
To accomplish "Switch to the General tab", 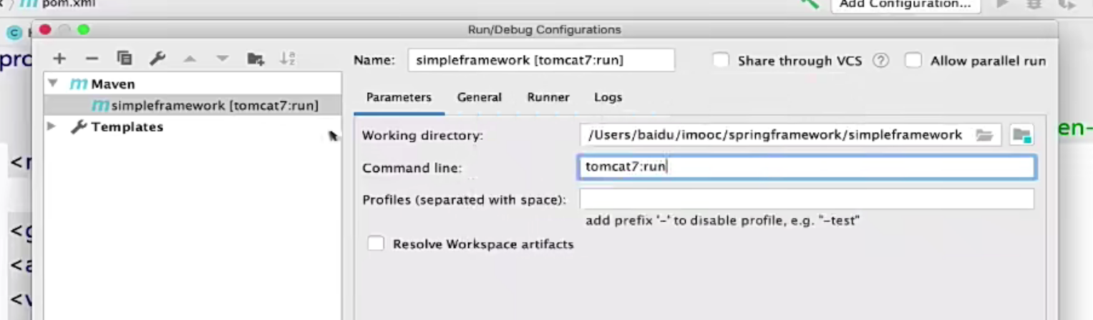I will point(479,97).
